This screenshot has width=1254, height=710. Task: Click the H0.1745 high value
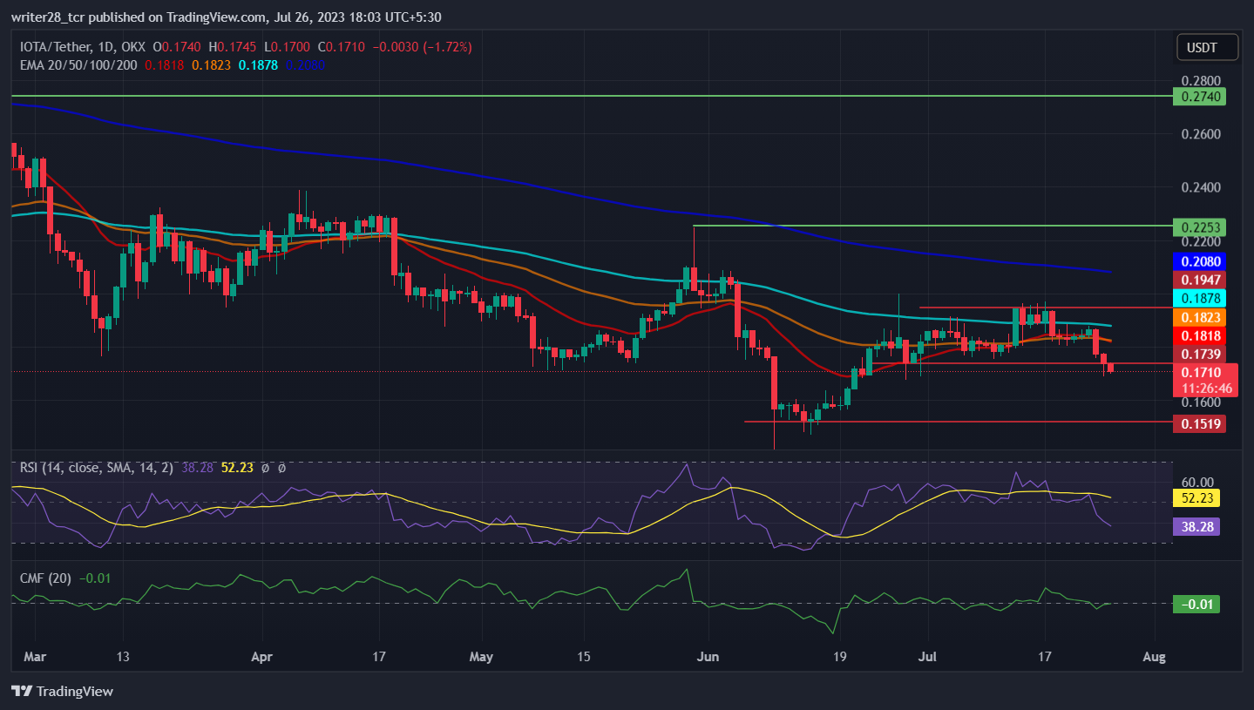(x=232, y=47)
